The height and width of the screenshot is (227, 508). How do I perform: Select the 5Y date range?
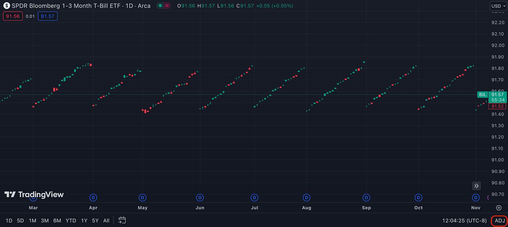[x=95, y=220]
